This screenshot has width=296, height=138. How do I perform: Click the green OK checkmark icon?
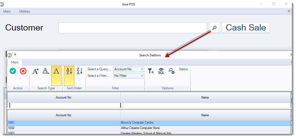tap(13, 71)
